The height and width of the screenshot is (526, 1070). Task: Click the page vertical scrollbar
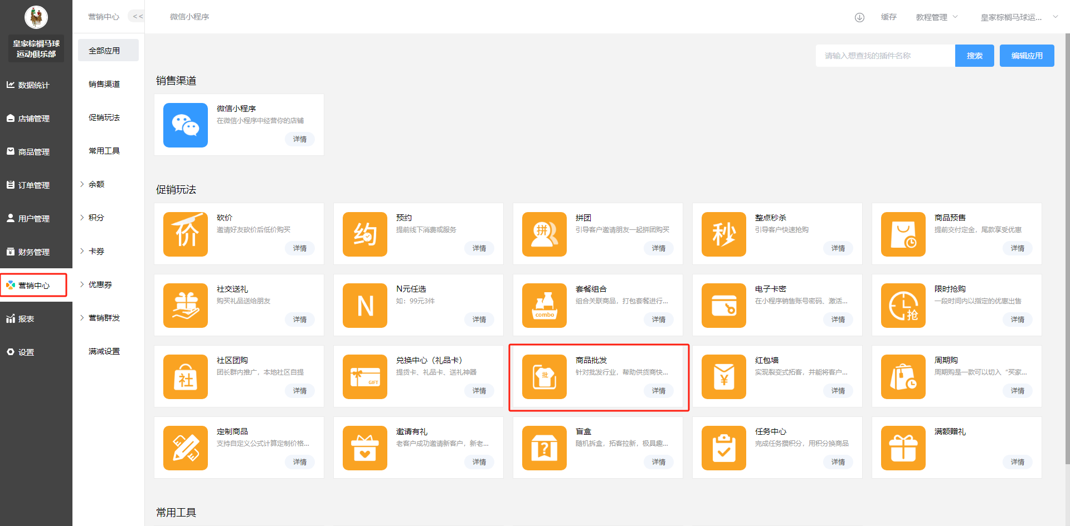1067,250
